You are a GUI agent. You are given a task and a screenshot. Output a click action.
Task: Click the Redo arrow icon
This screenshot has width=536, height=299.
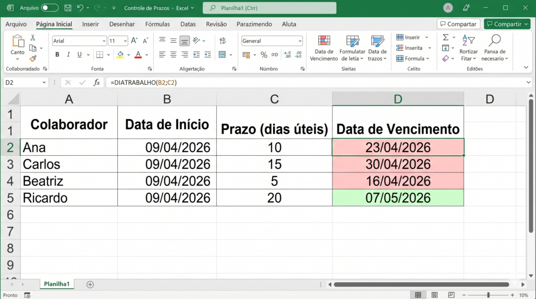97,8
